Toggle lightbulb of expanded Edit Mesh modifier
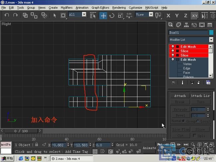This screenshot has height=162, width=216. click(x=172, y=60)
